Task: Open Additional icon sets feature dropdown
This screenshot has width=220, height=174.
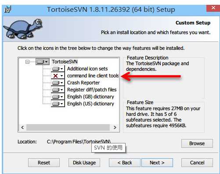Action: (58, 69)
